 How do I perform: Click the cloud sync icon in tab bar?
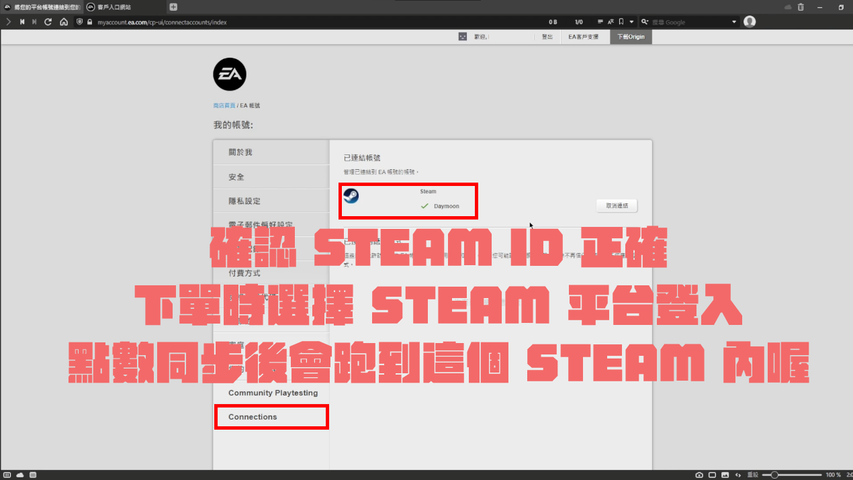click(x=788, y=7)
